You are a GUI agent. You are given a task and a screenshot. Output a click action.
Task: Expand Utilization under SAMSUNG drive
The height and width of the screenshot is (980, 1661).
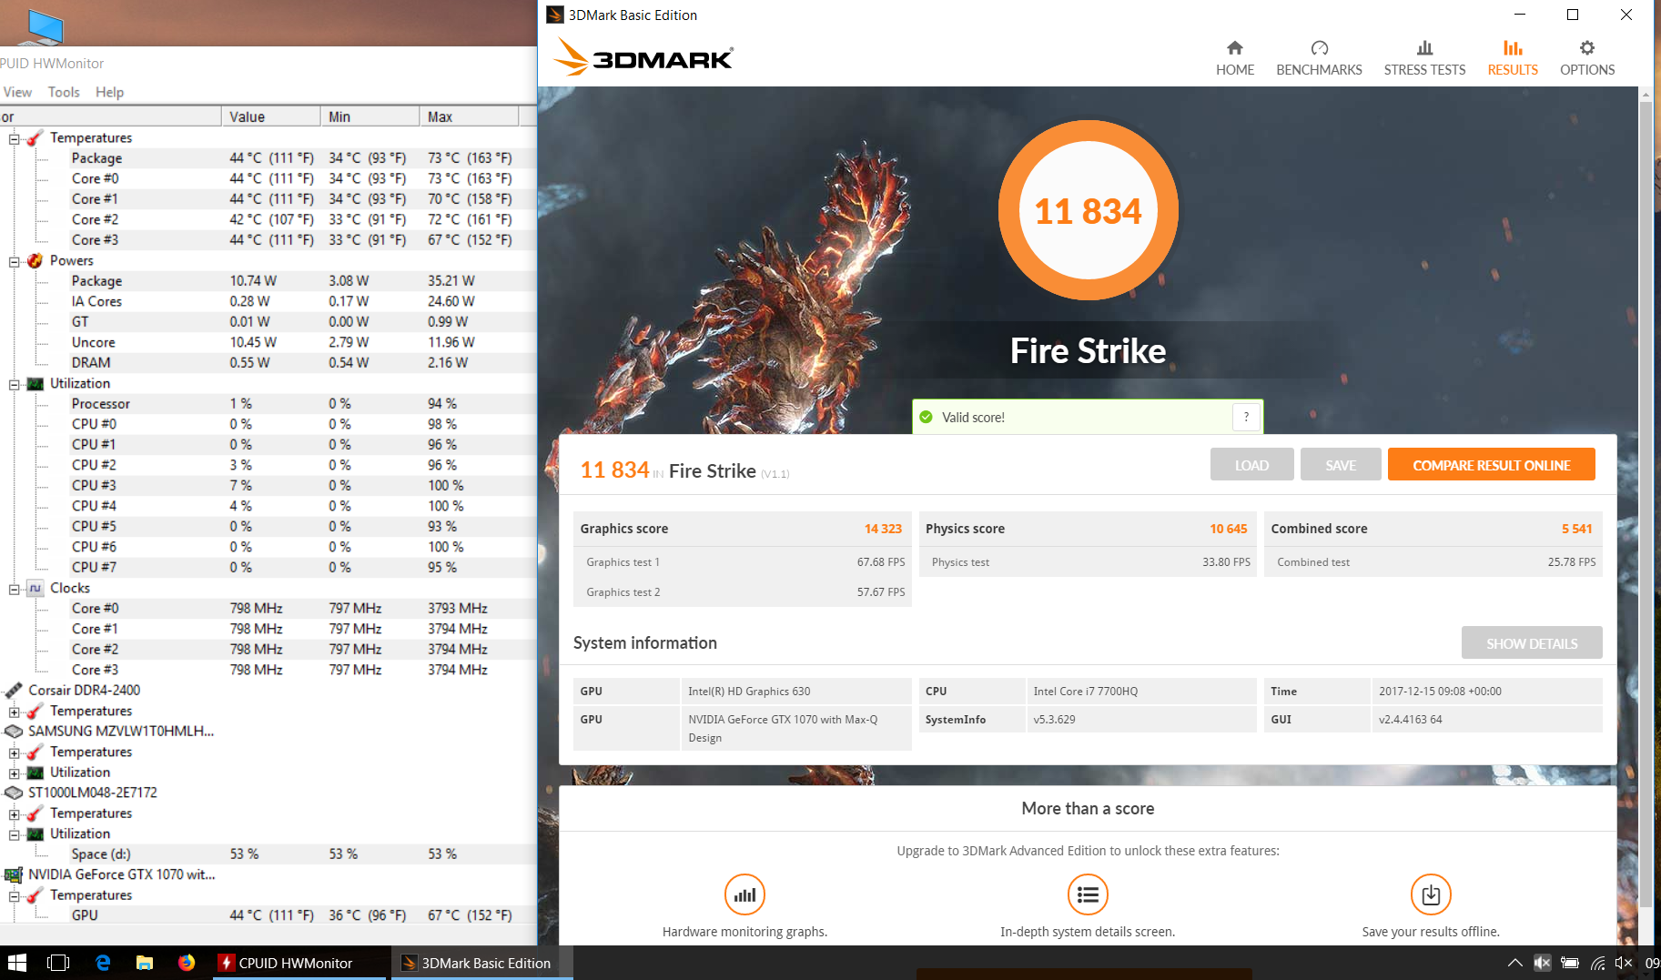click(x=15, y=773)
